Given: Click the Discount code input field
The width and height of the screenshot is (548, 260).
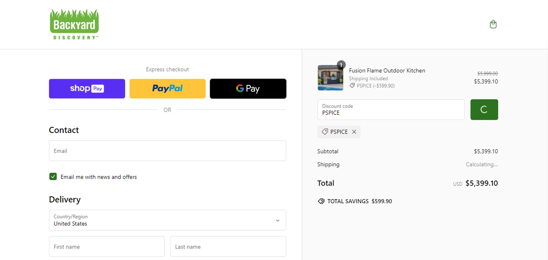Looking at the screenshot, I should click(x=391, y=109).
